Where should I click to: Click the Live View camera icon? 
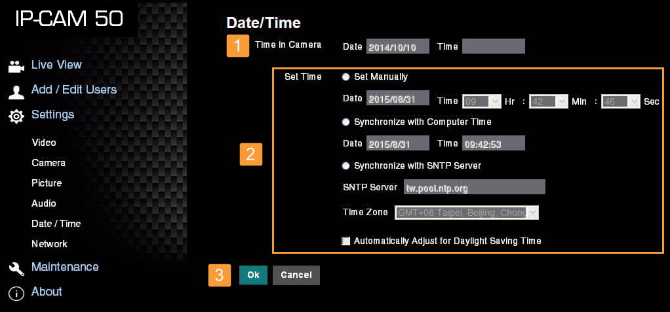(16, 66)
